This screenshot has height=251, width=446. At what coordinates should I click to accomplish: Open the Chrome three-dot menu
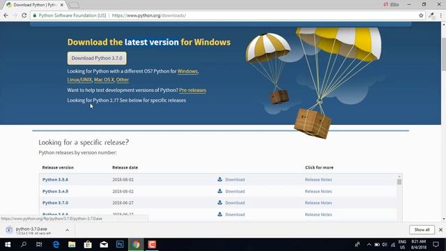[441, 15]
